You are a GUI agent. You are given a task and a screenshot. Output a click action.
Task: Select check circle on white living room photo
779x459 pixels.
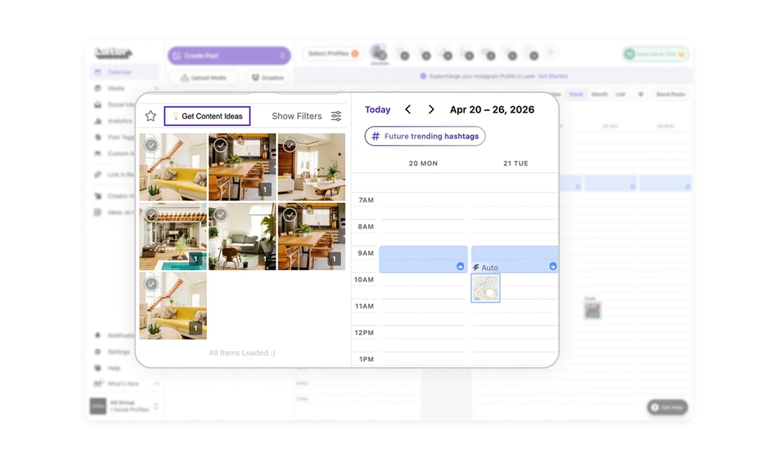(x=290, y=145)
